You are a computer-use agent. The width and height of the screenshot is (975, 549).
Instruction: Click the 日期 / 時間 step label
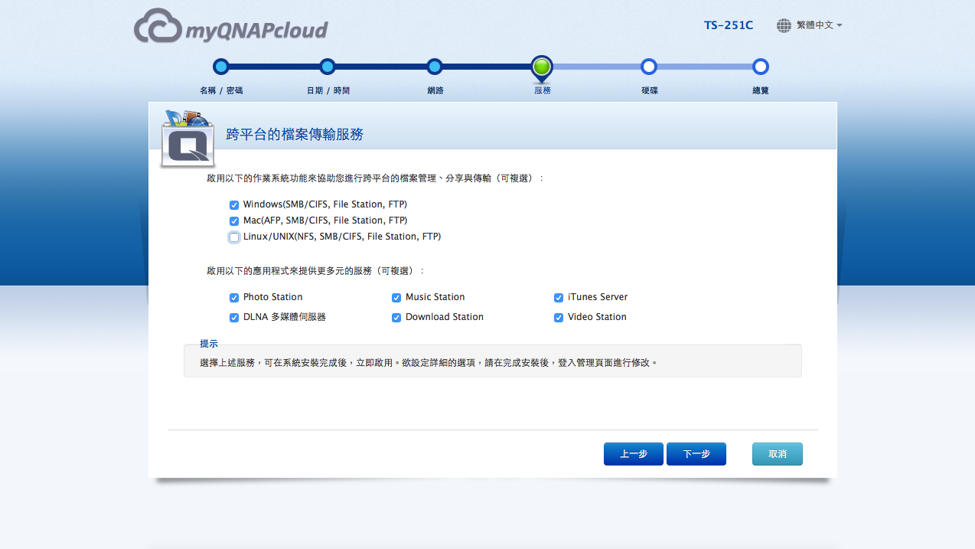(328, 90)
